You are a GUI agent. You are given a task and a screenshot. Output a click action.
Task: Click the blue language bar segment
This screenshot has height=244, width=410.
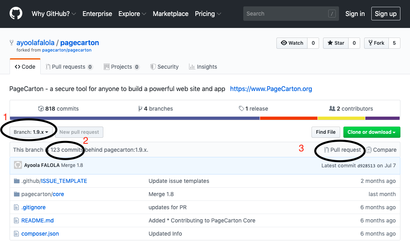pyautogui.click(x=135, y=118)
